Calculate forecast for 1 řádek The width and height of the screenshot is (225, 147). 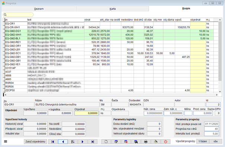click(x=203, y=141)
